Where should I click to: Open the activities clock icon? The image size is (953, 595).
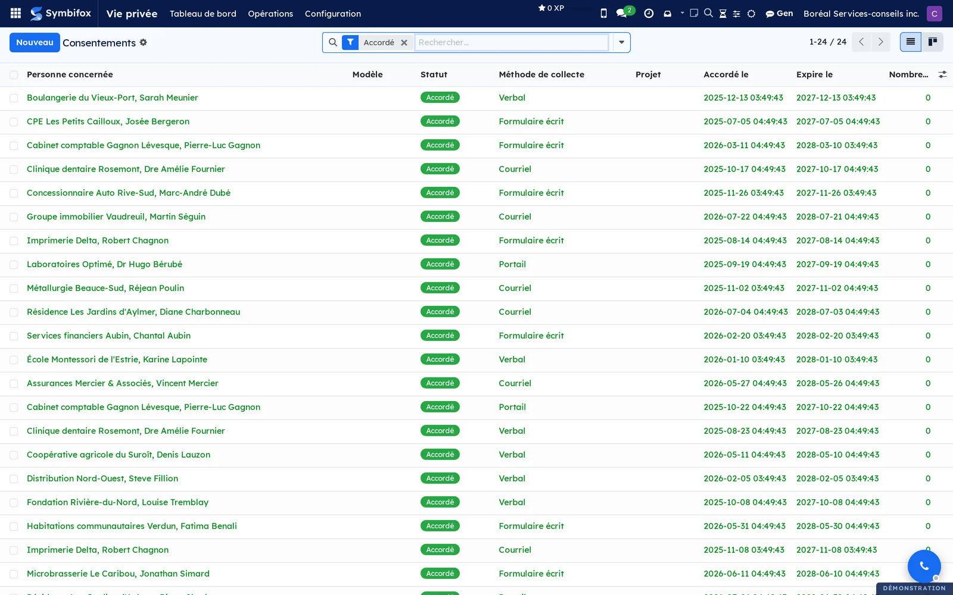649,13
